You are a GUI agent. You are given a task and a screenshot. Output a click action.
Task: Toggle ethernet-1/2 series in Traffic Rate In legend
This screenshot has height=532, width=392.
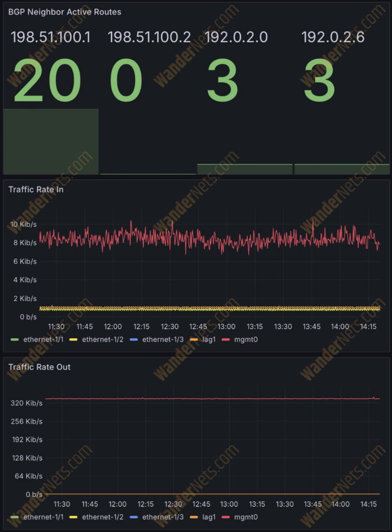103,340
